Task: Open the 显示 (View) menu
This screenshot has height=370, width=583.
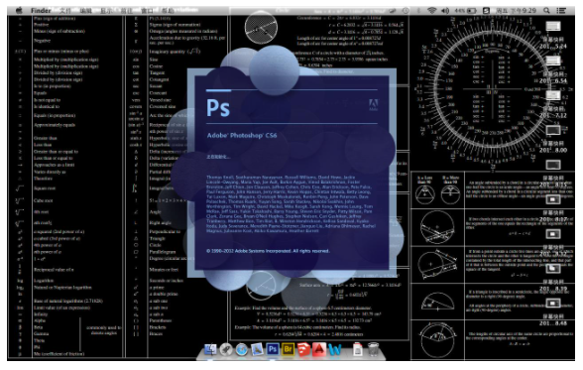Action: [106, 10]
